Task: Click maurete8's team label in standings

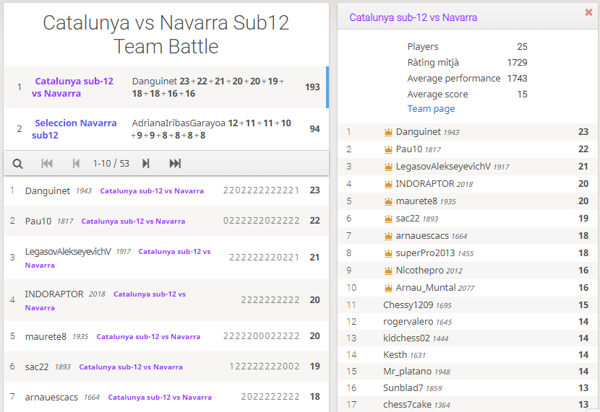Action: coord(148,337)
